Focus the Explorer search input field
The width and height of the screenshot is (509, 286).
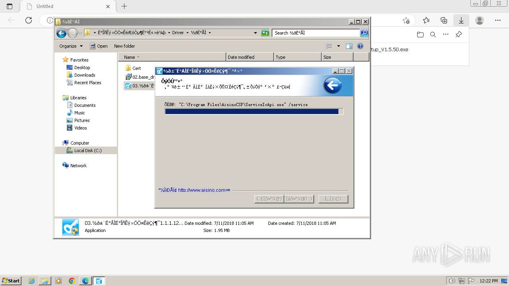[316, 33]
